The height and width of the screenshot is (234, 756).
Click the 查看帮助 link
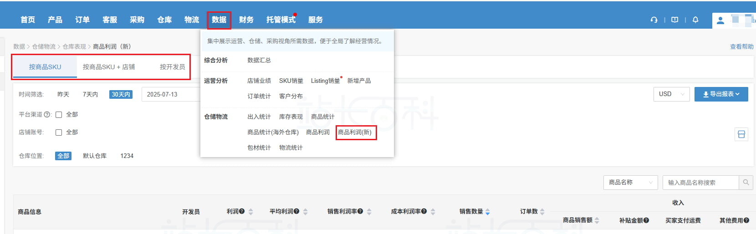(x=741, y=46)
